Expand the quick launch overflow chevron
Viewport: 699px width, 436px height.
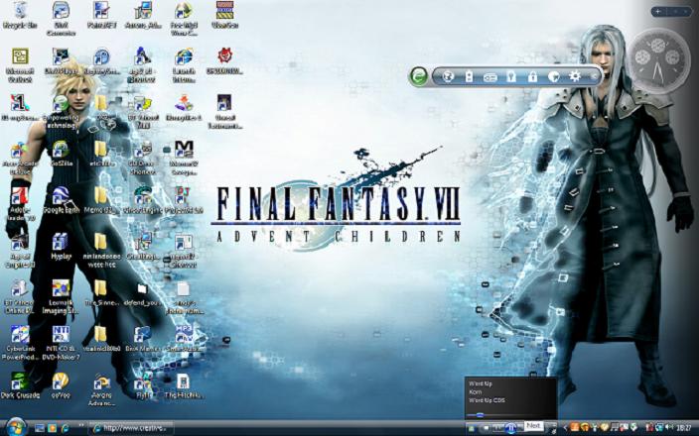pos(81,426)
